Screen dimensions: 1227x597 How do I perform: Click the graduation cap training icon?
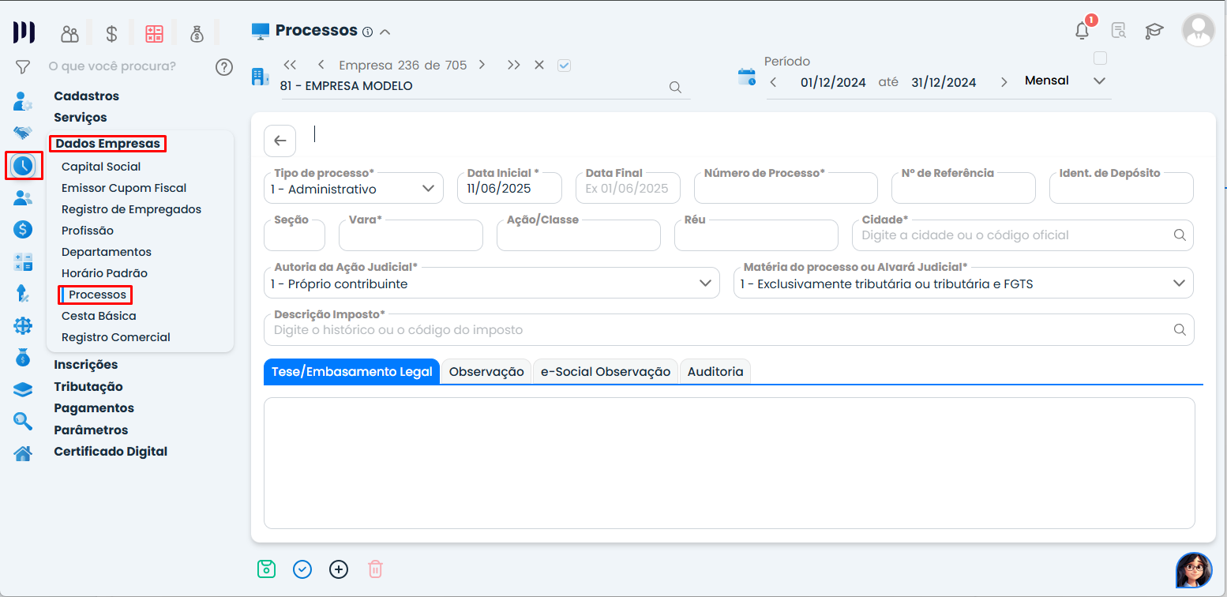1154,31
